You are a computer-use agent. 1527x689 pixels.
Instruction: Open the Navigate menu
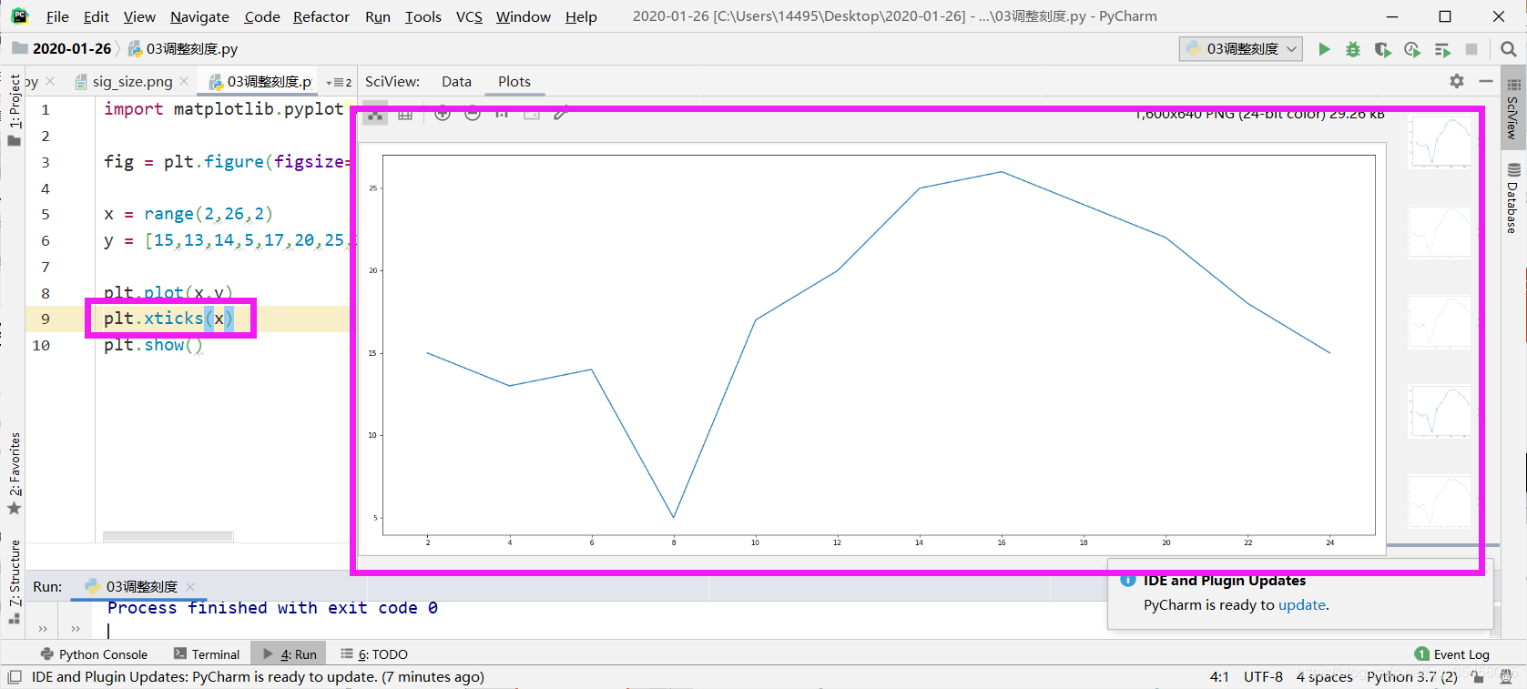(199, 16)
